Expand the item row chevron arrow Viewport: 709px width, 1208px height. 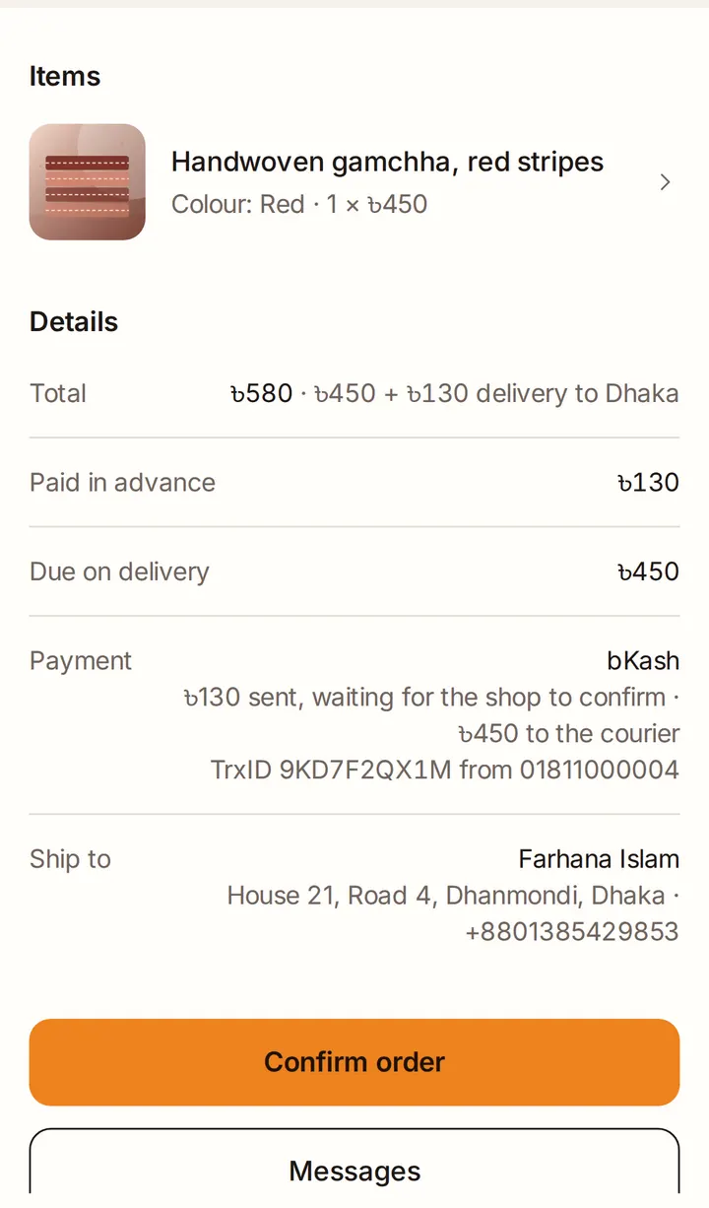[x=665, y=182]
